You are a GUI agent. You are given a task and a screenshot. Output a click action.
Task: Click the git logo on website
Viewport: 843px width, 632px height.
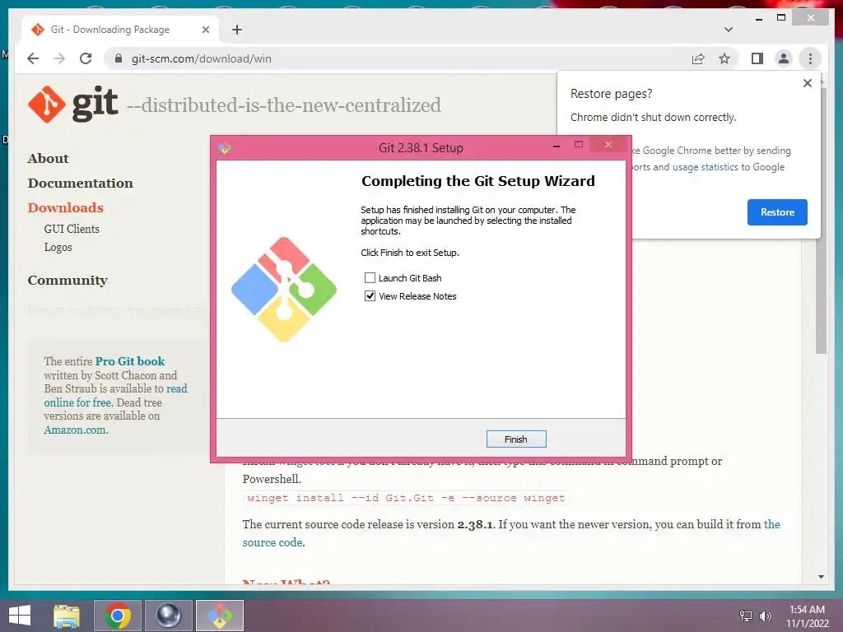pos(73,103)
